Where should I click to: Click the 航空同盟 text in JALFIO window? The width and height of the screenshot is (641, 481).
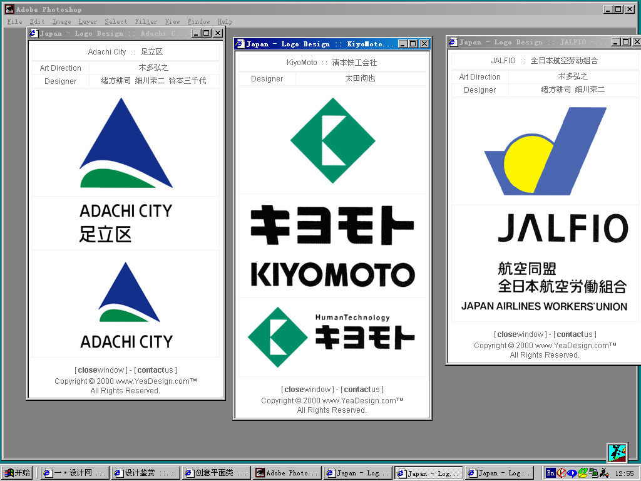click(x=527, y=269)
